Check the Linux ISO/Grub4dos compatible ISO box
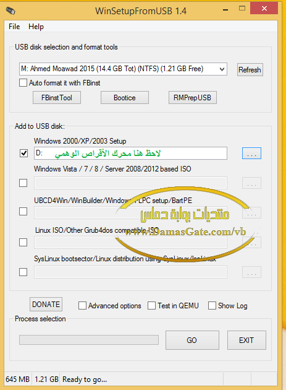 [x=23, y=242]
